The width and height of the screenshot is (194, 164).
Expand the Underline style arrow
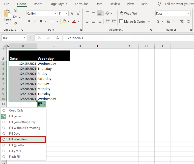45,21
